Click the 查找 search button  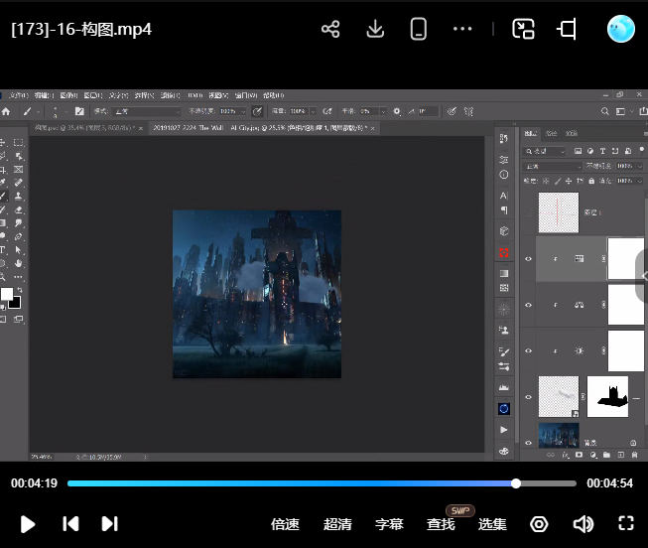point(441,524)
